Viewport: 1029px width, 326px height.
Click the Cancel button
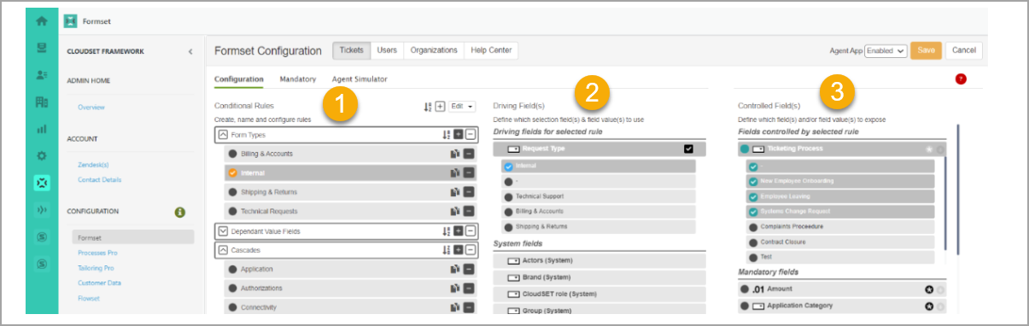(963, 50)
